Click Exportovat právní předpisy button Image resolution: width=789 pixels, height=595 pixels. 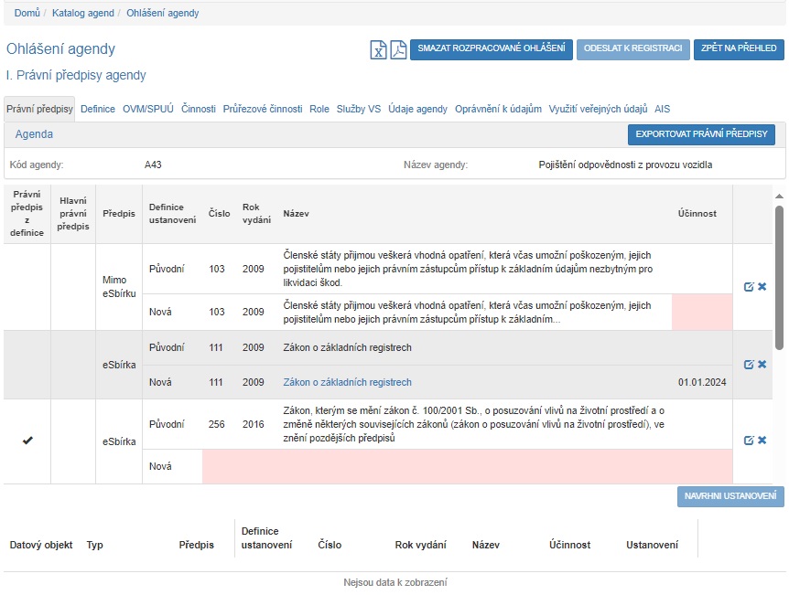[701, 135]
